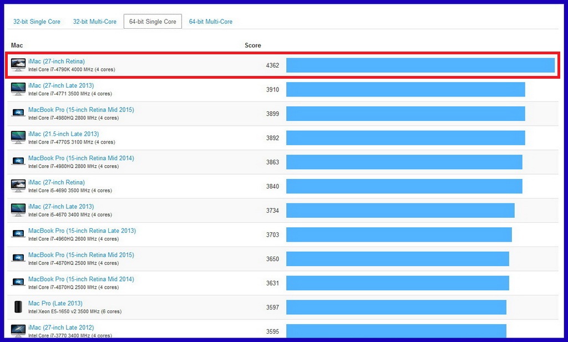The image size is (568, 342).
Task: Switch to the 32-bit Single Core tab
Action: (37, 22)
